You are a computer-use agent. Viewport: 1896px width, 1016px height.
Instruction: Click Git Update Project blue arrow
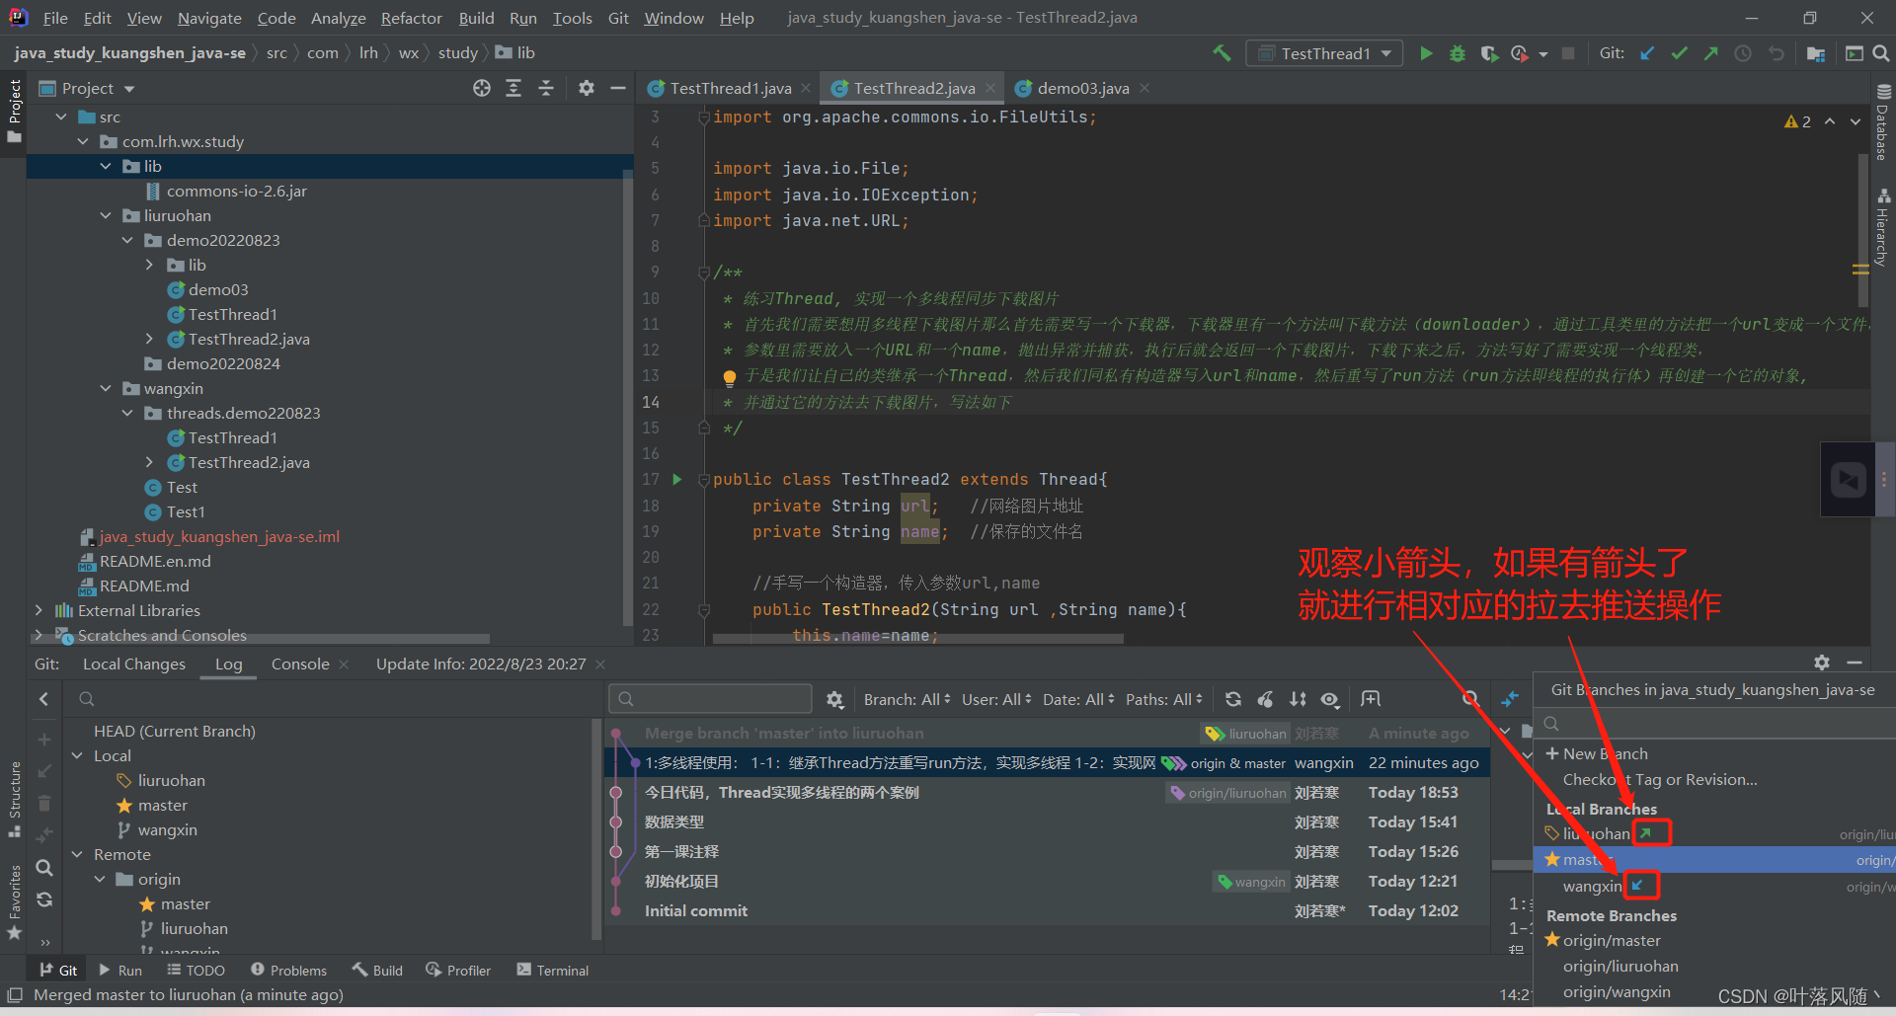coord(1647,53)
